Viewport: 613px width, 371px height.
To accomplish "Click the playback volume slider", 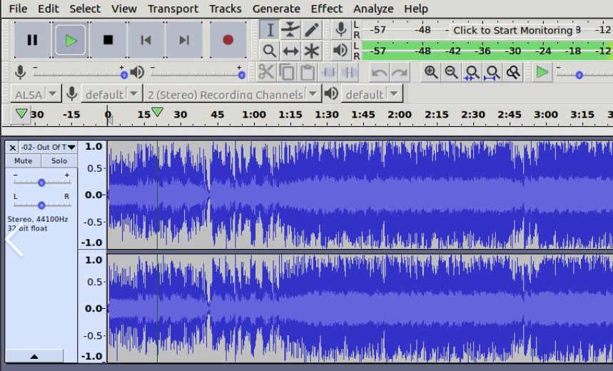I will click(x=198, y=74).
